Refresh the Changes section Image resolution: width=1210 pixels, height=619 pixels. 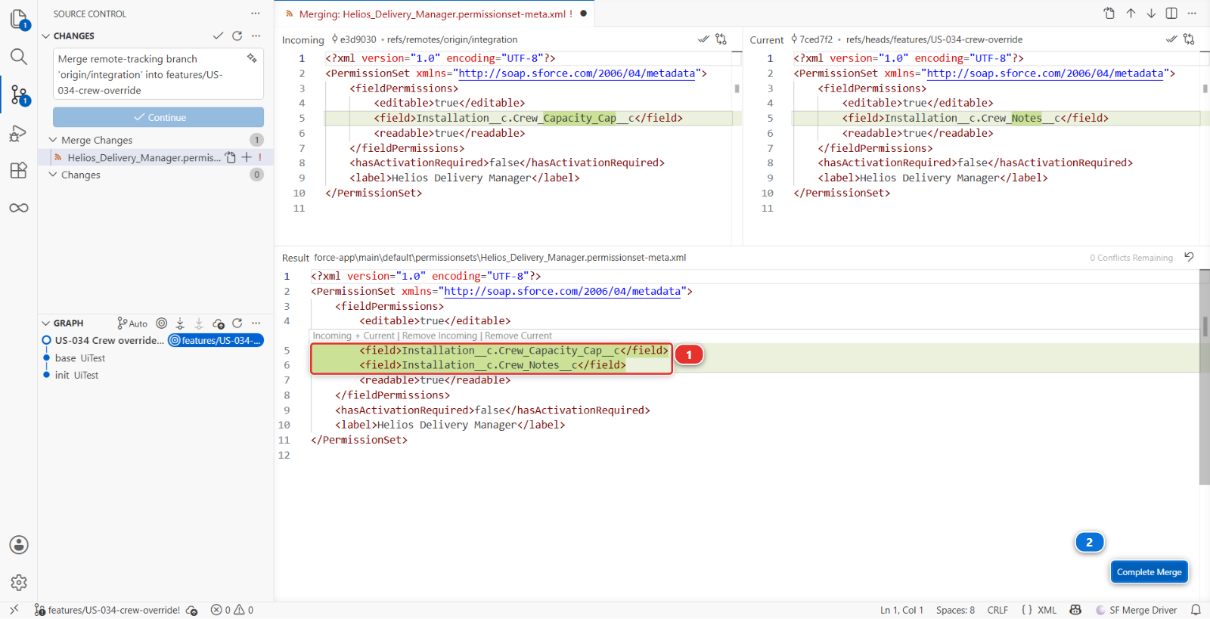point(237,36)
